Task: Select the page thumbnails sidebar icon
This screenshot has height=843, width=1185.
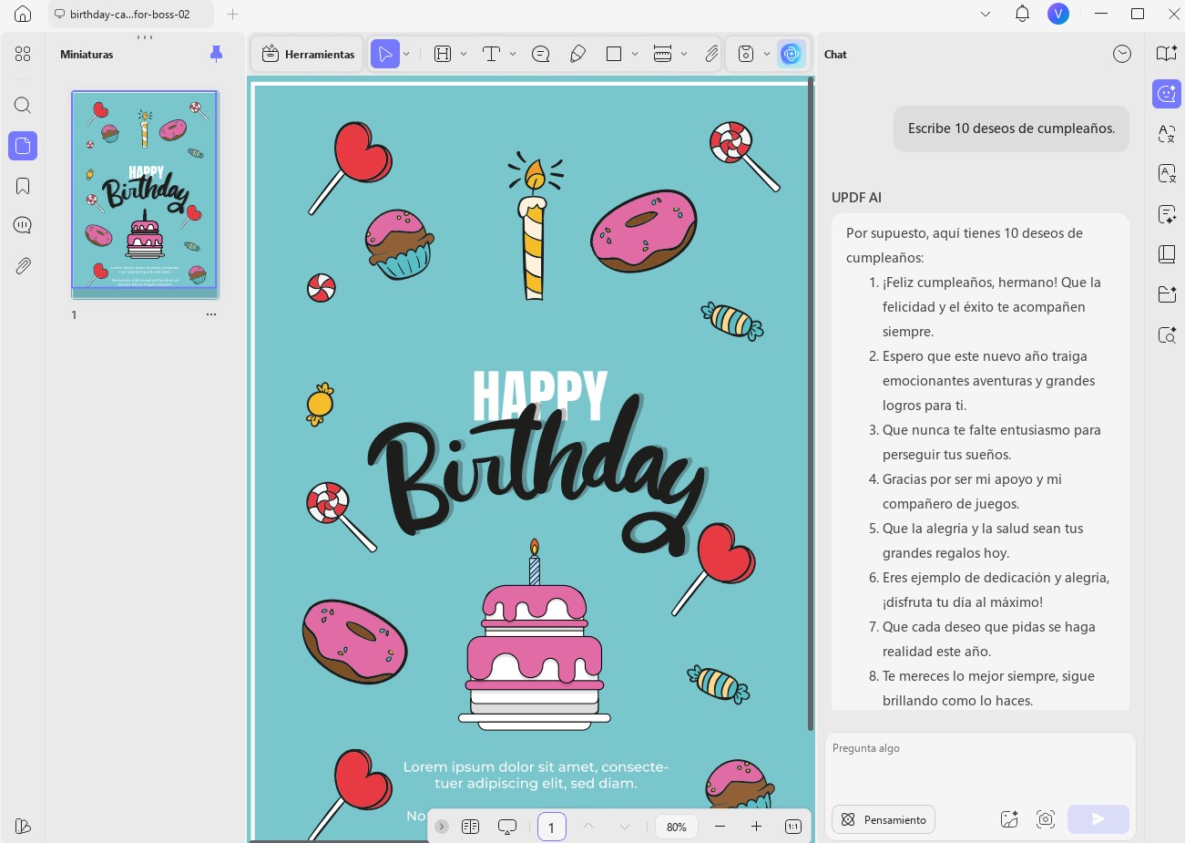Action: 23,146
